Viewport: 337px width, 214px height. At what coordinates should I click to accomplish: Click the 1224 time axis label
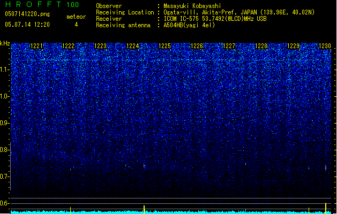click(133, 46)
